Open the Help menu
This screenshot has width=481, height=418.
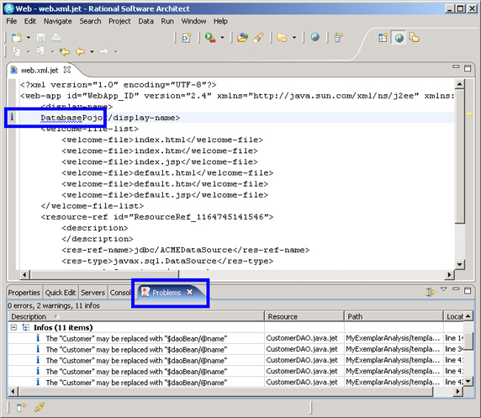point(220,21)
